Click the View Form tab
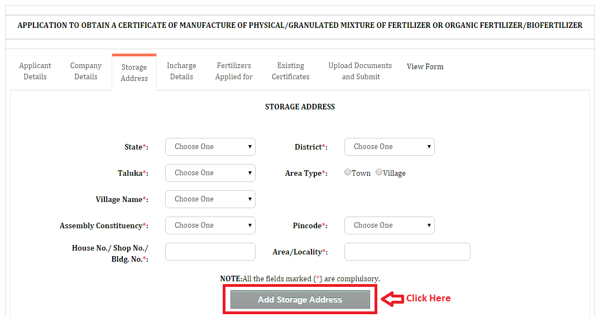600x317 pixels. coord(425,66)
